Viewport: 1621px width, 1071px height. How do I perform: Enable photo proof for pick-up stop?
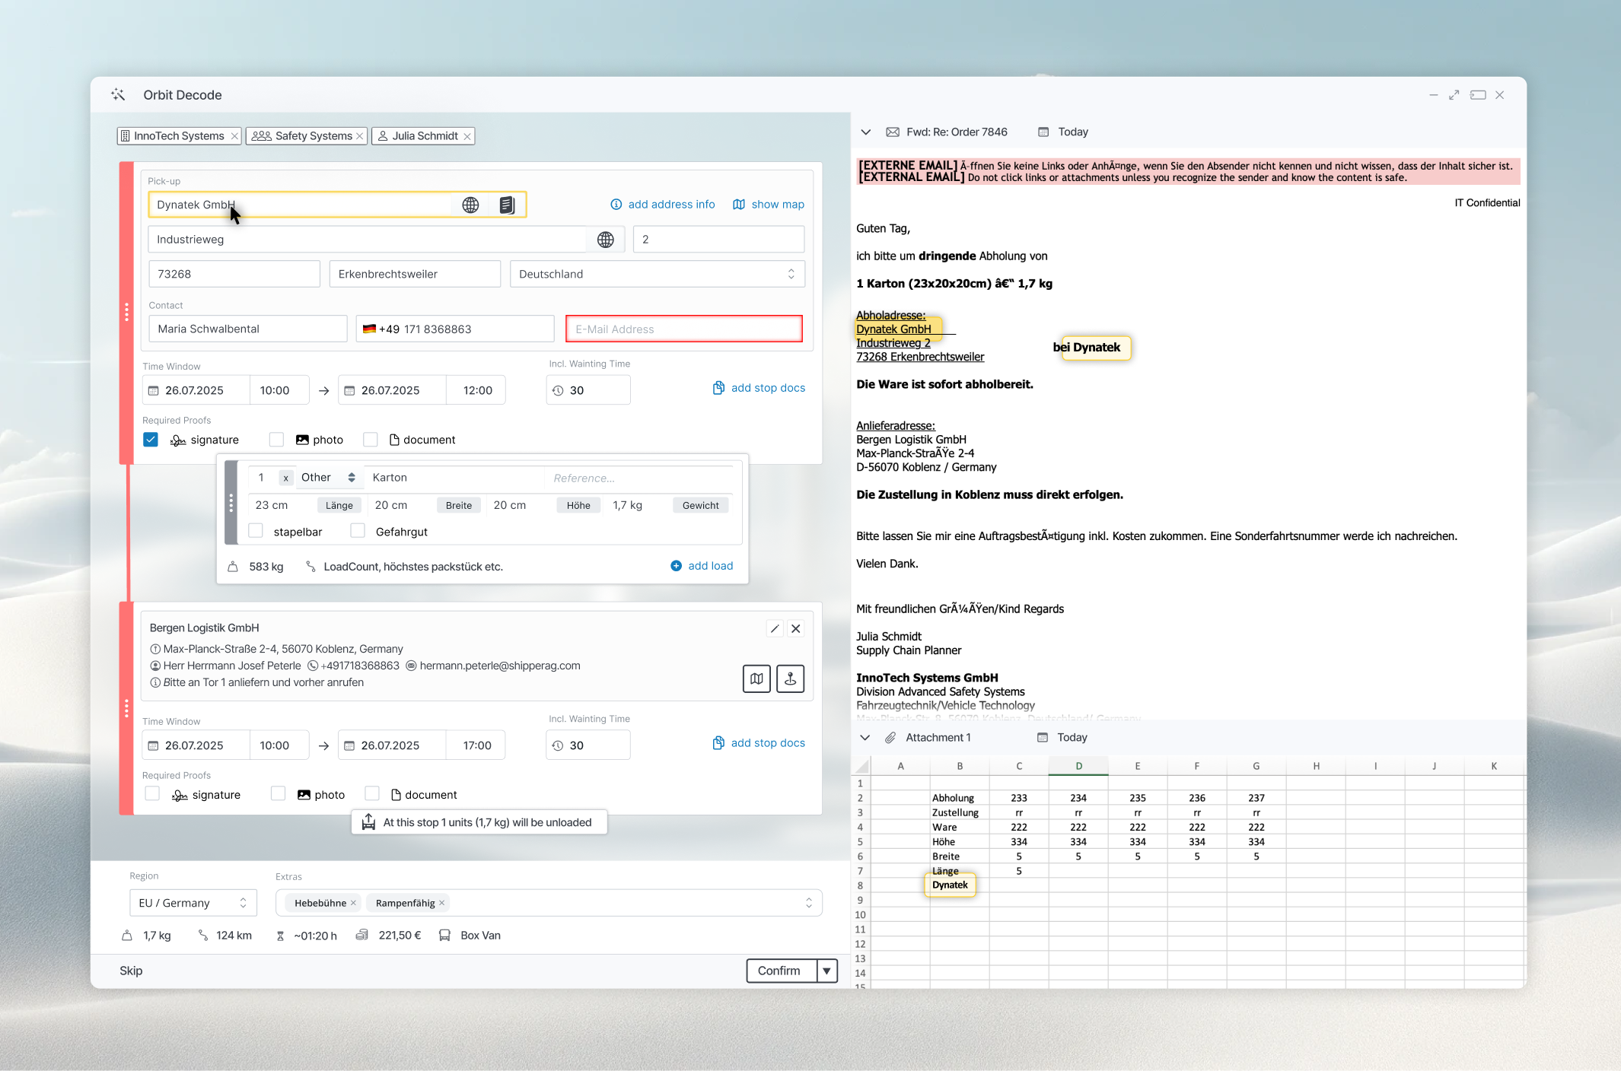point(276,440)
